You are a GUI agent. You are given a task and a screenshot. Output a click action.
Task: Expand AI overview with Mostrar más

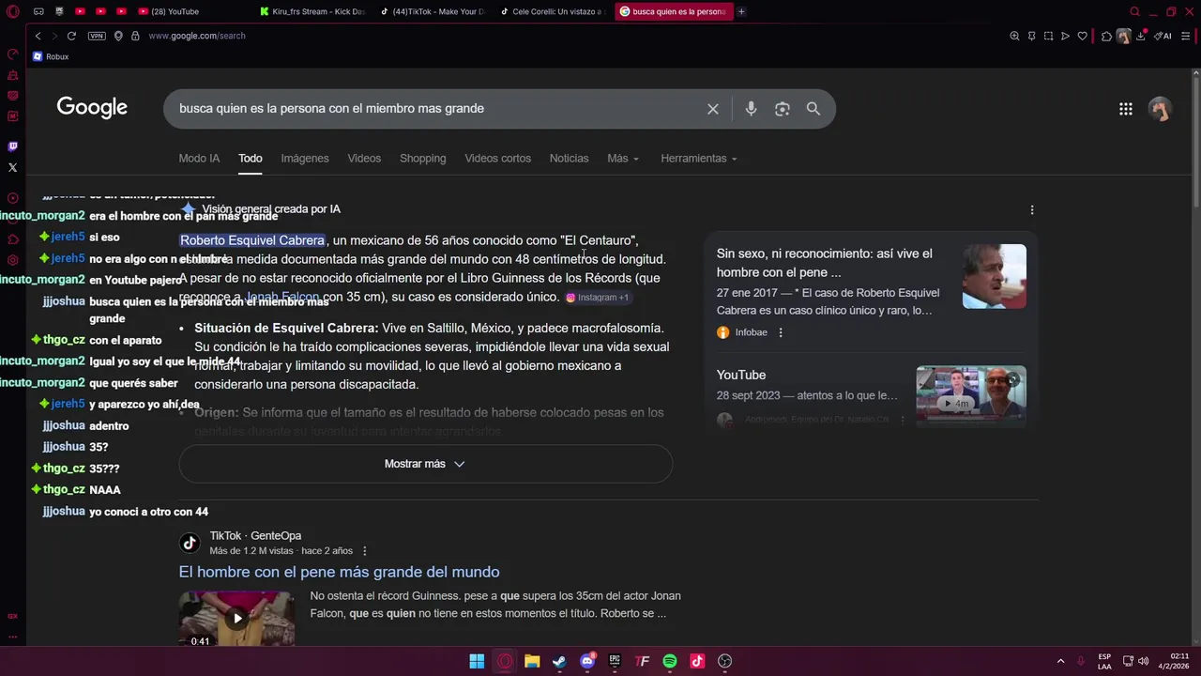pos(425,464)
